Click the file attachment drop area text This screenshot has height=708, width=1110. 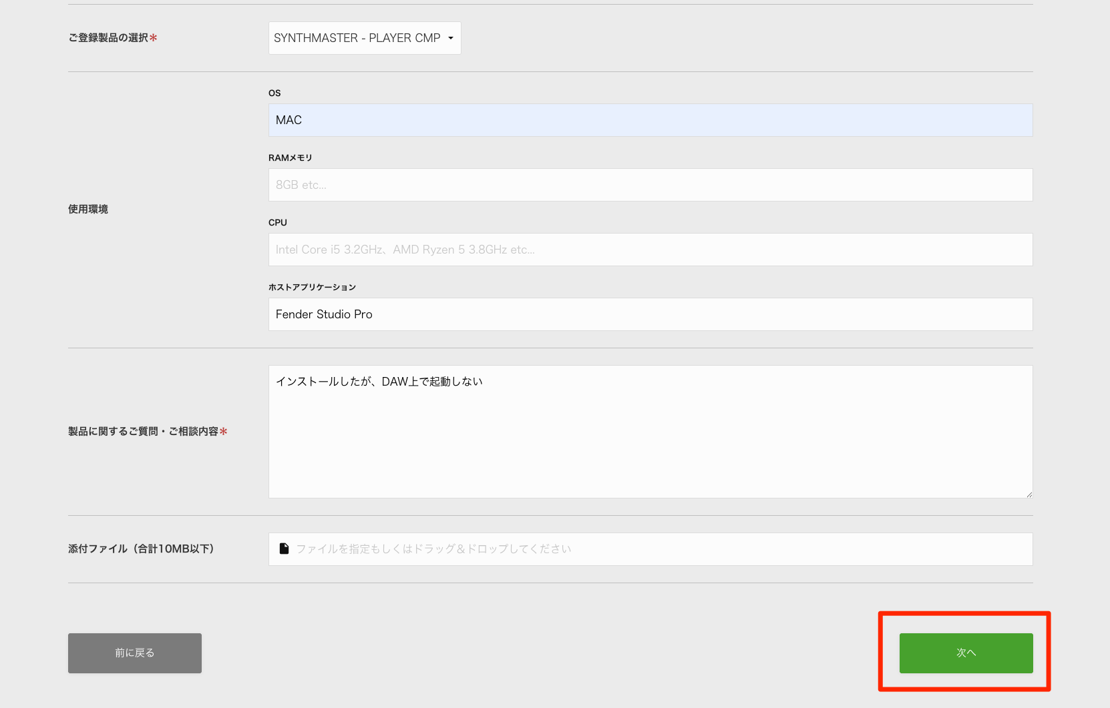pos(433,549)
